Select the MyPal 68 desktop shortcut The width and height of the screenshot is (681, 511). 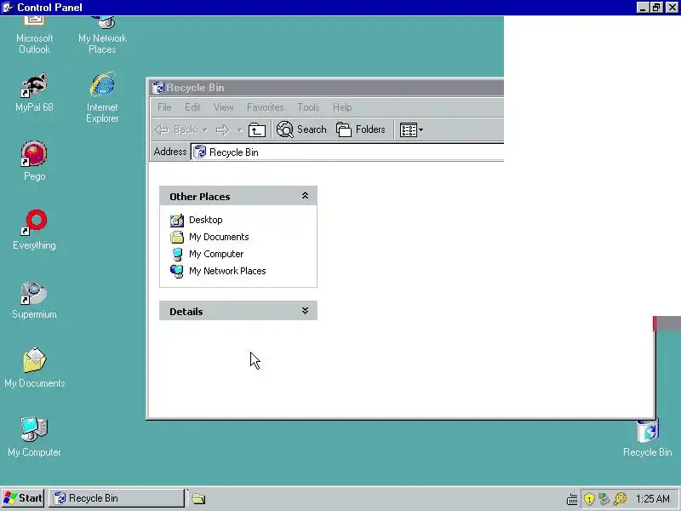[x=34, y=93]
